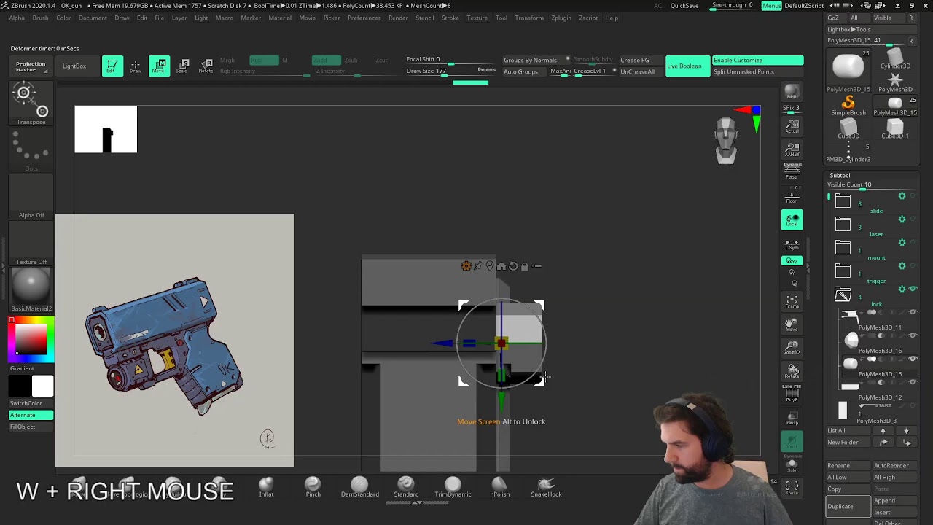Click the Duplicate subtool button
This screenshot has width=933, height=525.
tap(848, 506)
